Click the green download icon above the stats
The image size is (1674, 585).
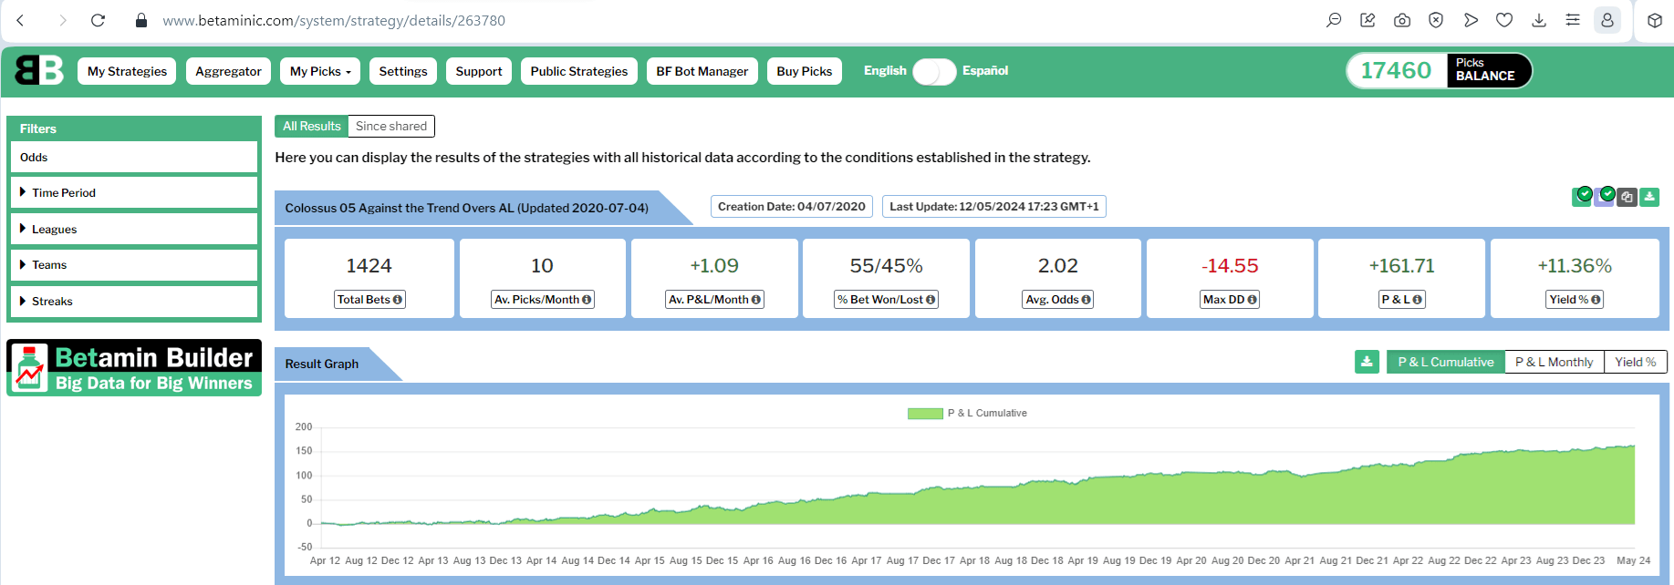coord(1649,197)
